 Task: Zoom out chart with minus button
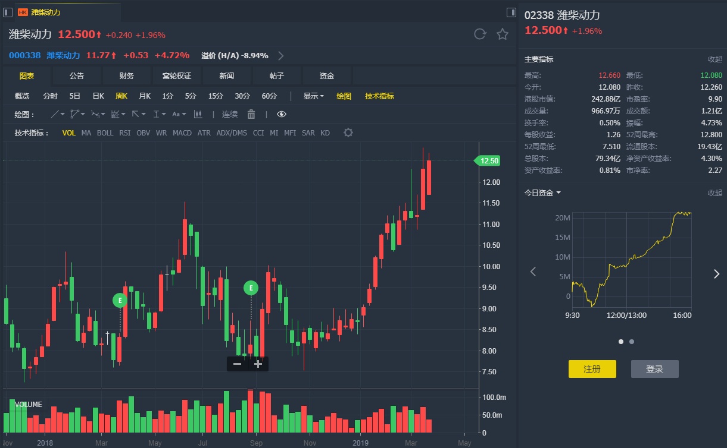point(238,364)
